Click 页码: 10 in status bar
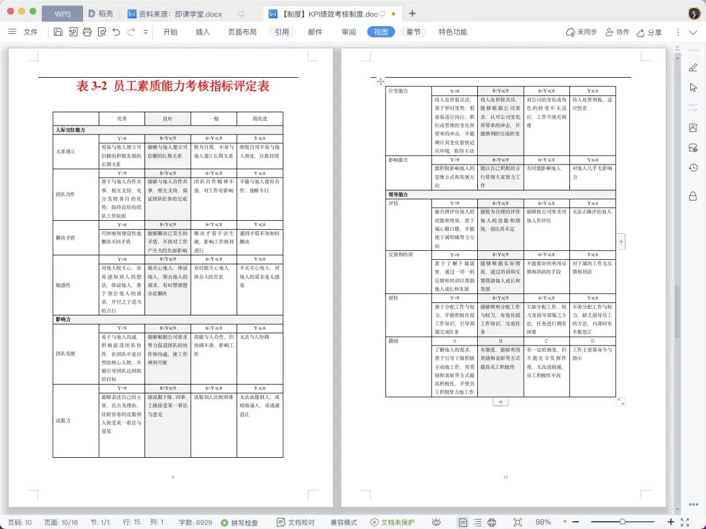Screen dimensions: 706x529 20,522
